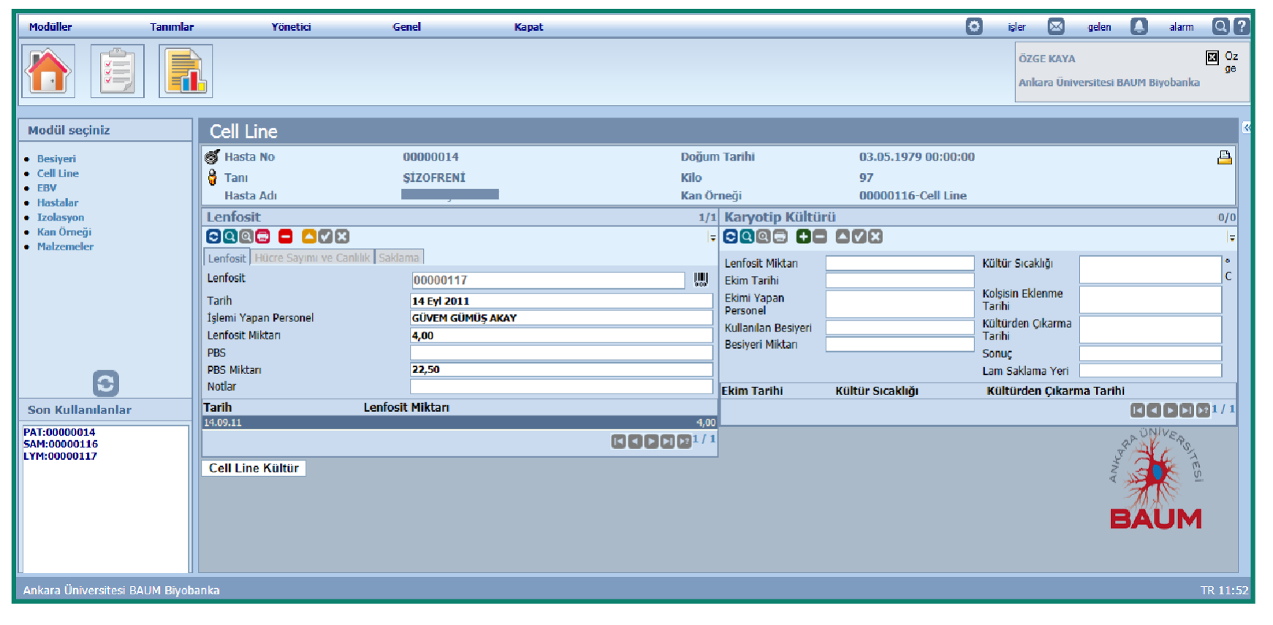Open the reports chart icon
The width and height of the screenshot is (1273, 625).
tap(186, 71)
